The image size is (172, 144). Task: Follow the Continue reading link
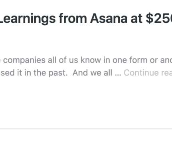pyautogui.click(x=148, y=73)
